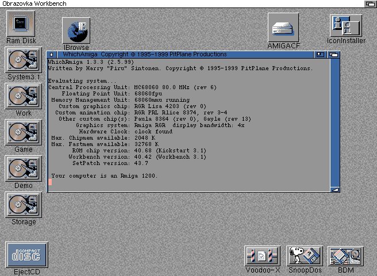Click the 'AGA PAL Alice 8374' text

pos(166,113)
